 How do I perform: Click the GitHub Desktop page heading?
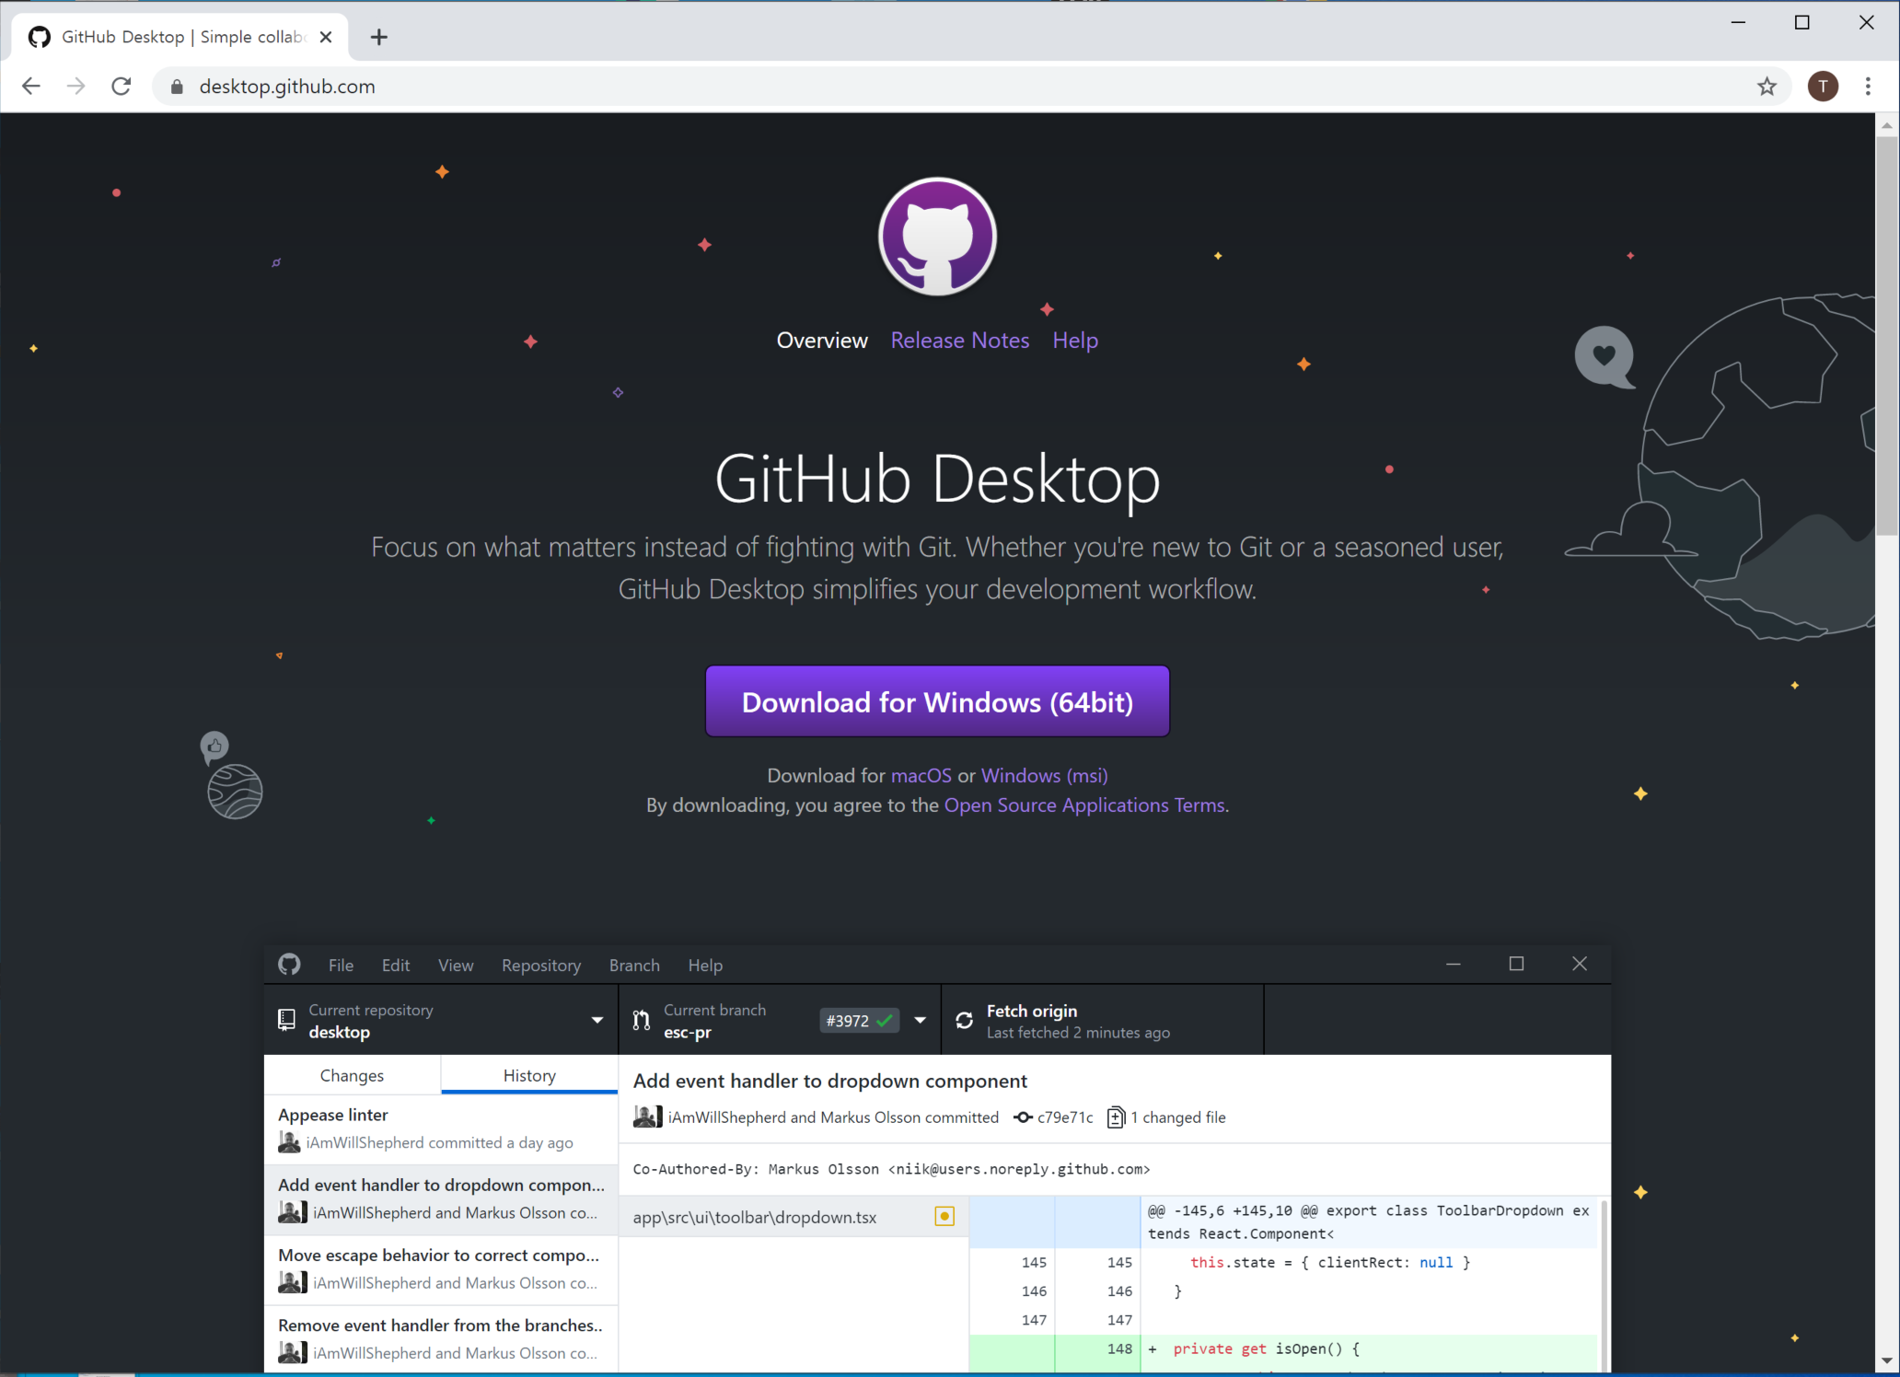[x=937, y=479]
